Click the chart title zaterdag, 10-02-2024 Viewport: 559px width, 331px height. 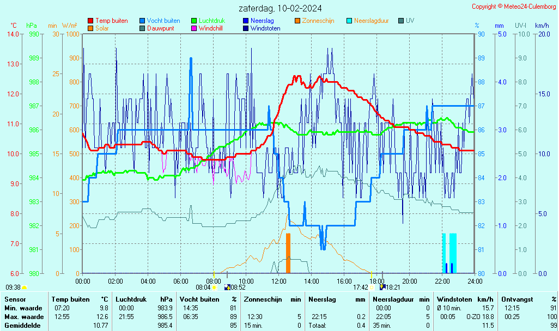[280, 8]
